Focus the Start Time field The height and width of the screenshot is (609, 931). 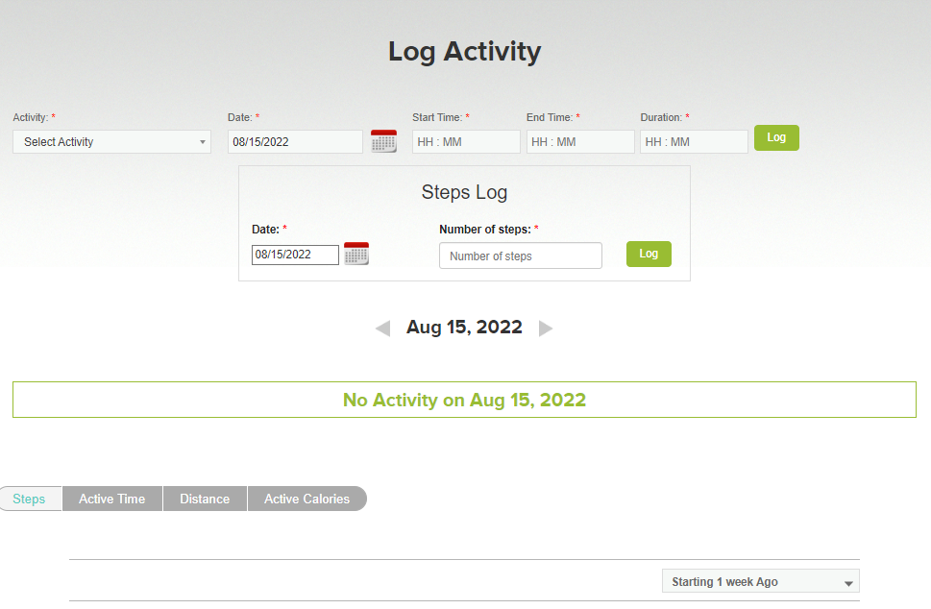pyautogui.click(x=466, y=142)
